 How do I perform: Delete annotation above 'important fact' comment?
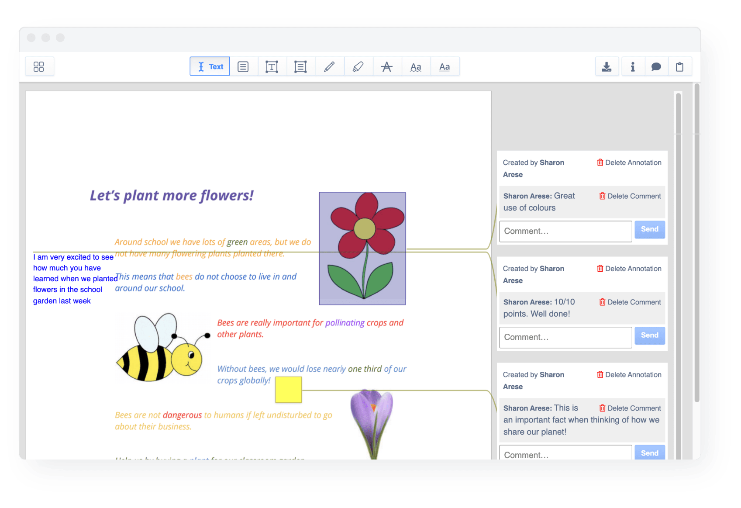tap(629, 375)
